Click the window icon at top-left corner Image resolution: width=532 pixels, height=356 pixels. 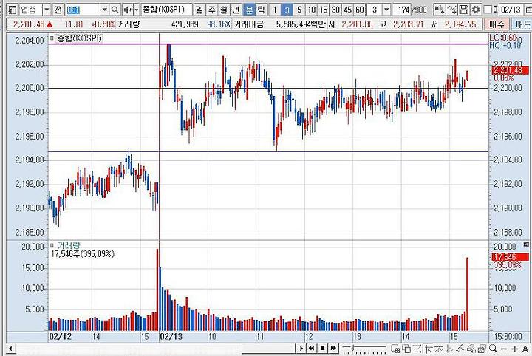pos(13,10)
